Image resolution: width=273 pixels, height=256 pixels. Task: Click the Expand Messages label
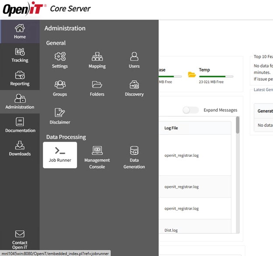(220, 110)
